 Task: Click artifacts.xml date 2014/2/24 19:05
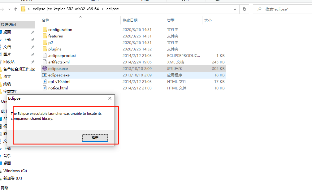click(x=137, y=62)
